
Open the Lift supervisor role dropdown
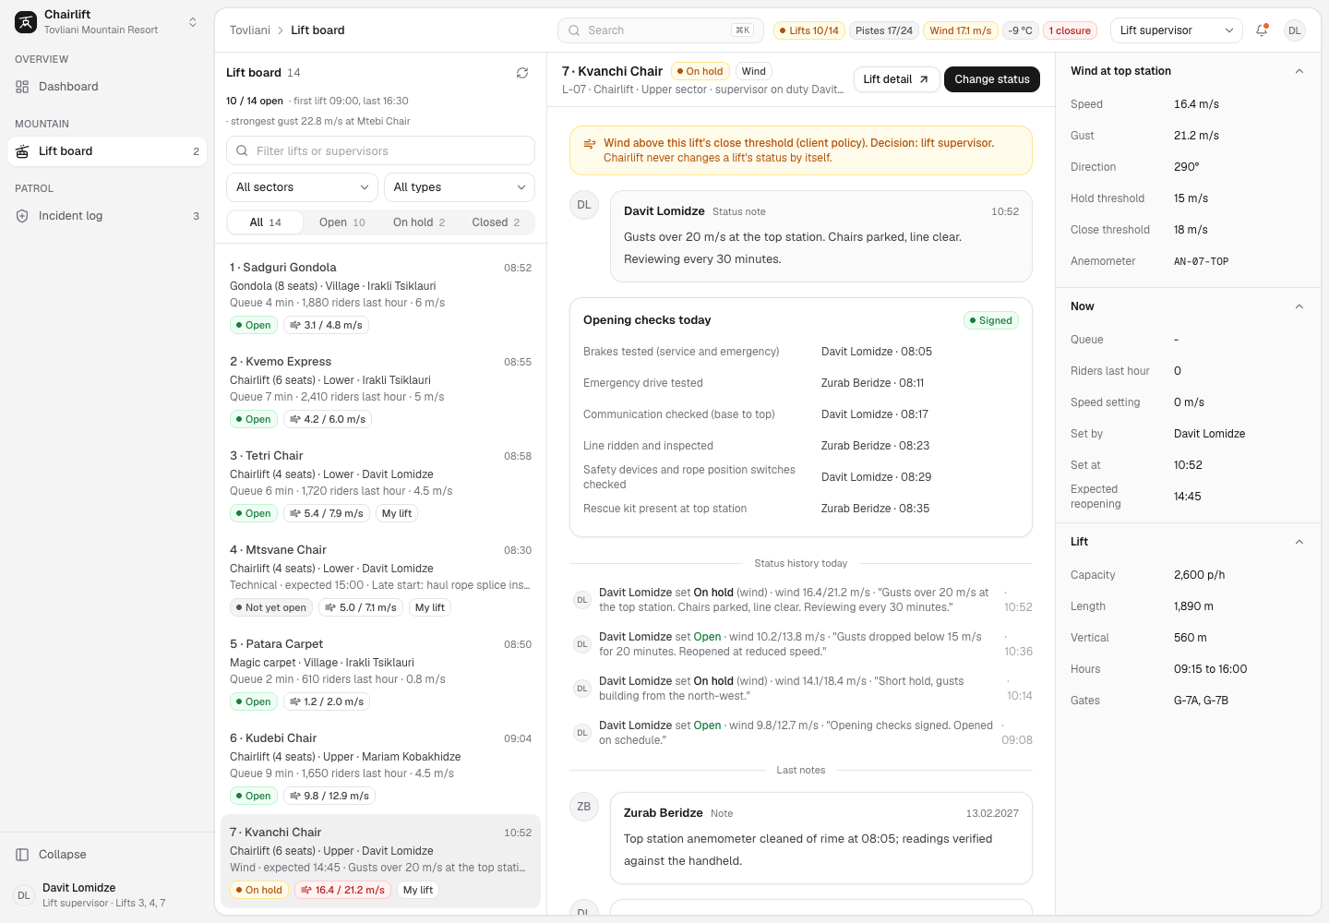1177,30
